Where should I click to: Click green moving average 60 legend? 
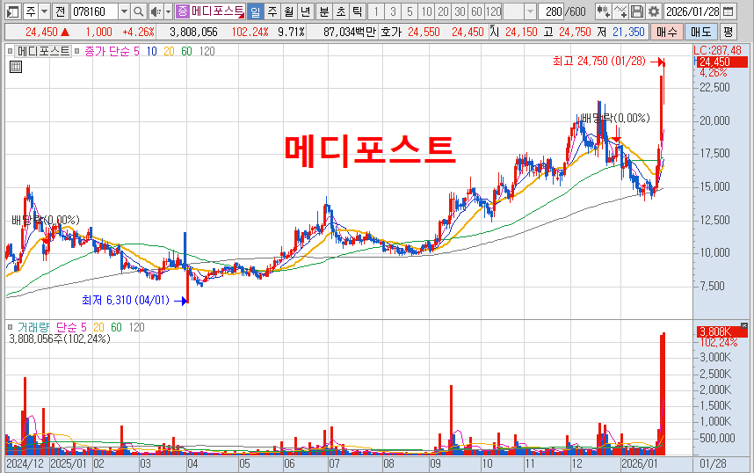pos(186,51)
